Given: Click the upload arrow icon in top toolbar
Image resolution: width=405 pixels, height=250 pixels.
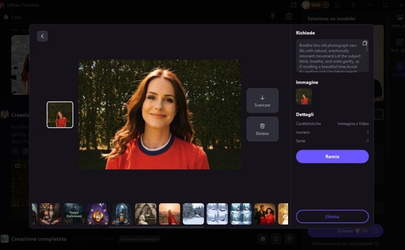Looking at the screenshot, I should point(272,16).
